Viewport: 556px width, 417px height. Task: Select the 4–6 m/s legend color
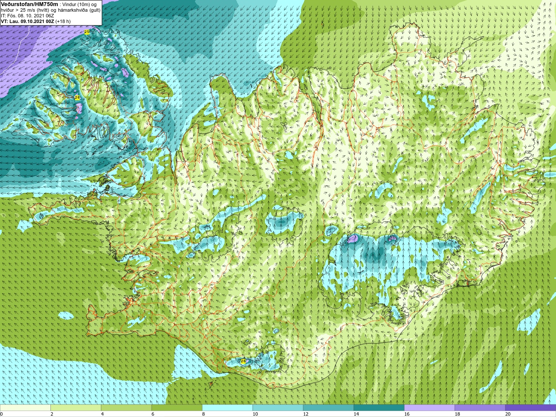pyautogui.click(x=126, y=408)
